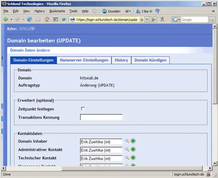The height and width of the screenshot is (178, 218).
Task: Add new Administrativer Kontakt with green plus
Action: pyautogui.click(x=133, y=149)
